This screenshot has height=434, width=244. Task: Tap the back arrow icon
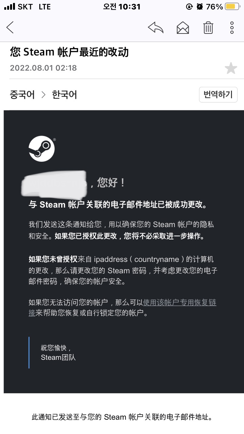point(10,27)
